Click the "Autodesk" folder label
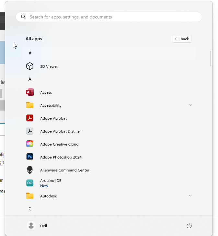218x236 pixels. tap(48, 196)
